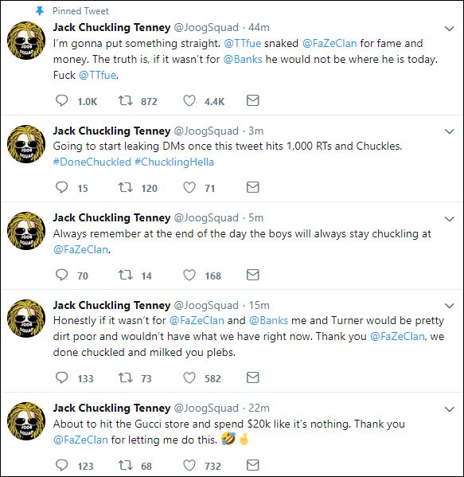Image resolution: width=464 pixels, height=477 pixels.
Task: Share the 15m tweet via envelope icon
Action: pos(252,377)
